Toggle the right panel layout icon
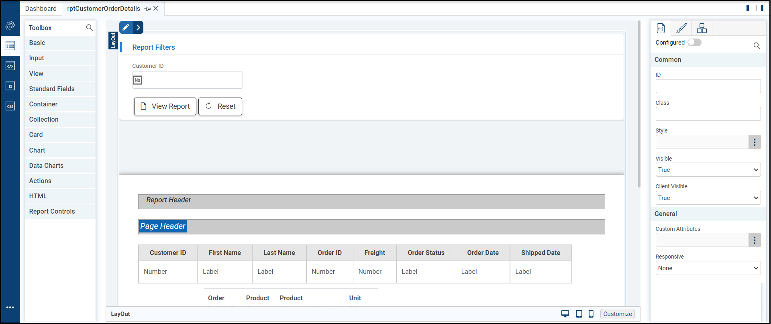The height and width of the screenshot is (324, 771). pos(760,8)
